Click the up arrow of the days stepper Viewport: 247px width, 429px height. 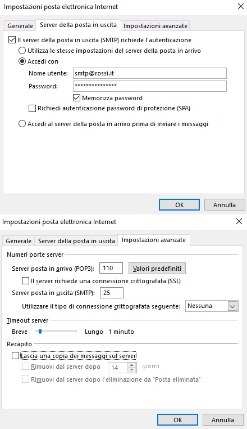click(132, 365)
